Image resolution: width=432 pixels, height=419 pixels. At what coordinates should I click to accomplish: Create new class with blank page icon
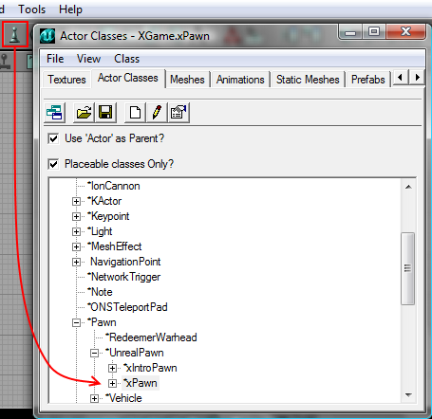click(x=135, y=113)
